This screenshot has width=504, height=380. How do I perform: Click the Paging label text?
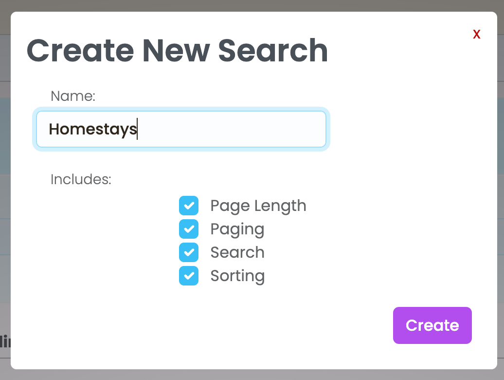click(237, 229)
